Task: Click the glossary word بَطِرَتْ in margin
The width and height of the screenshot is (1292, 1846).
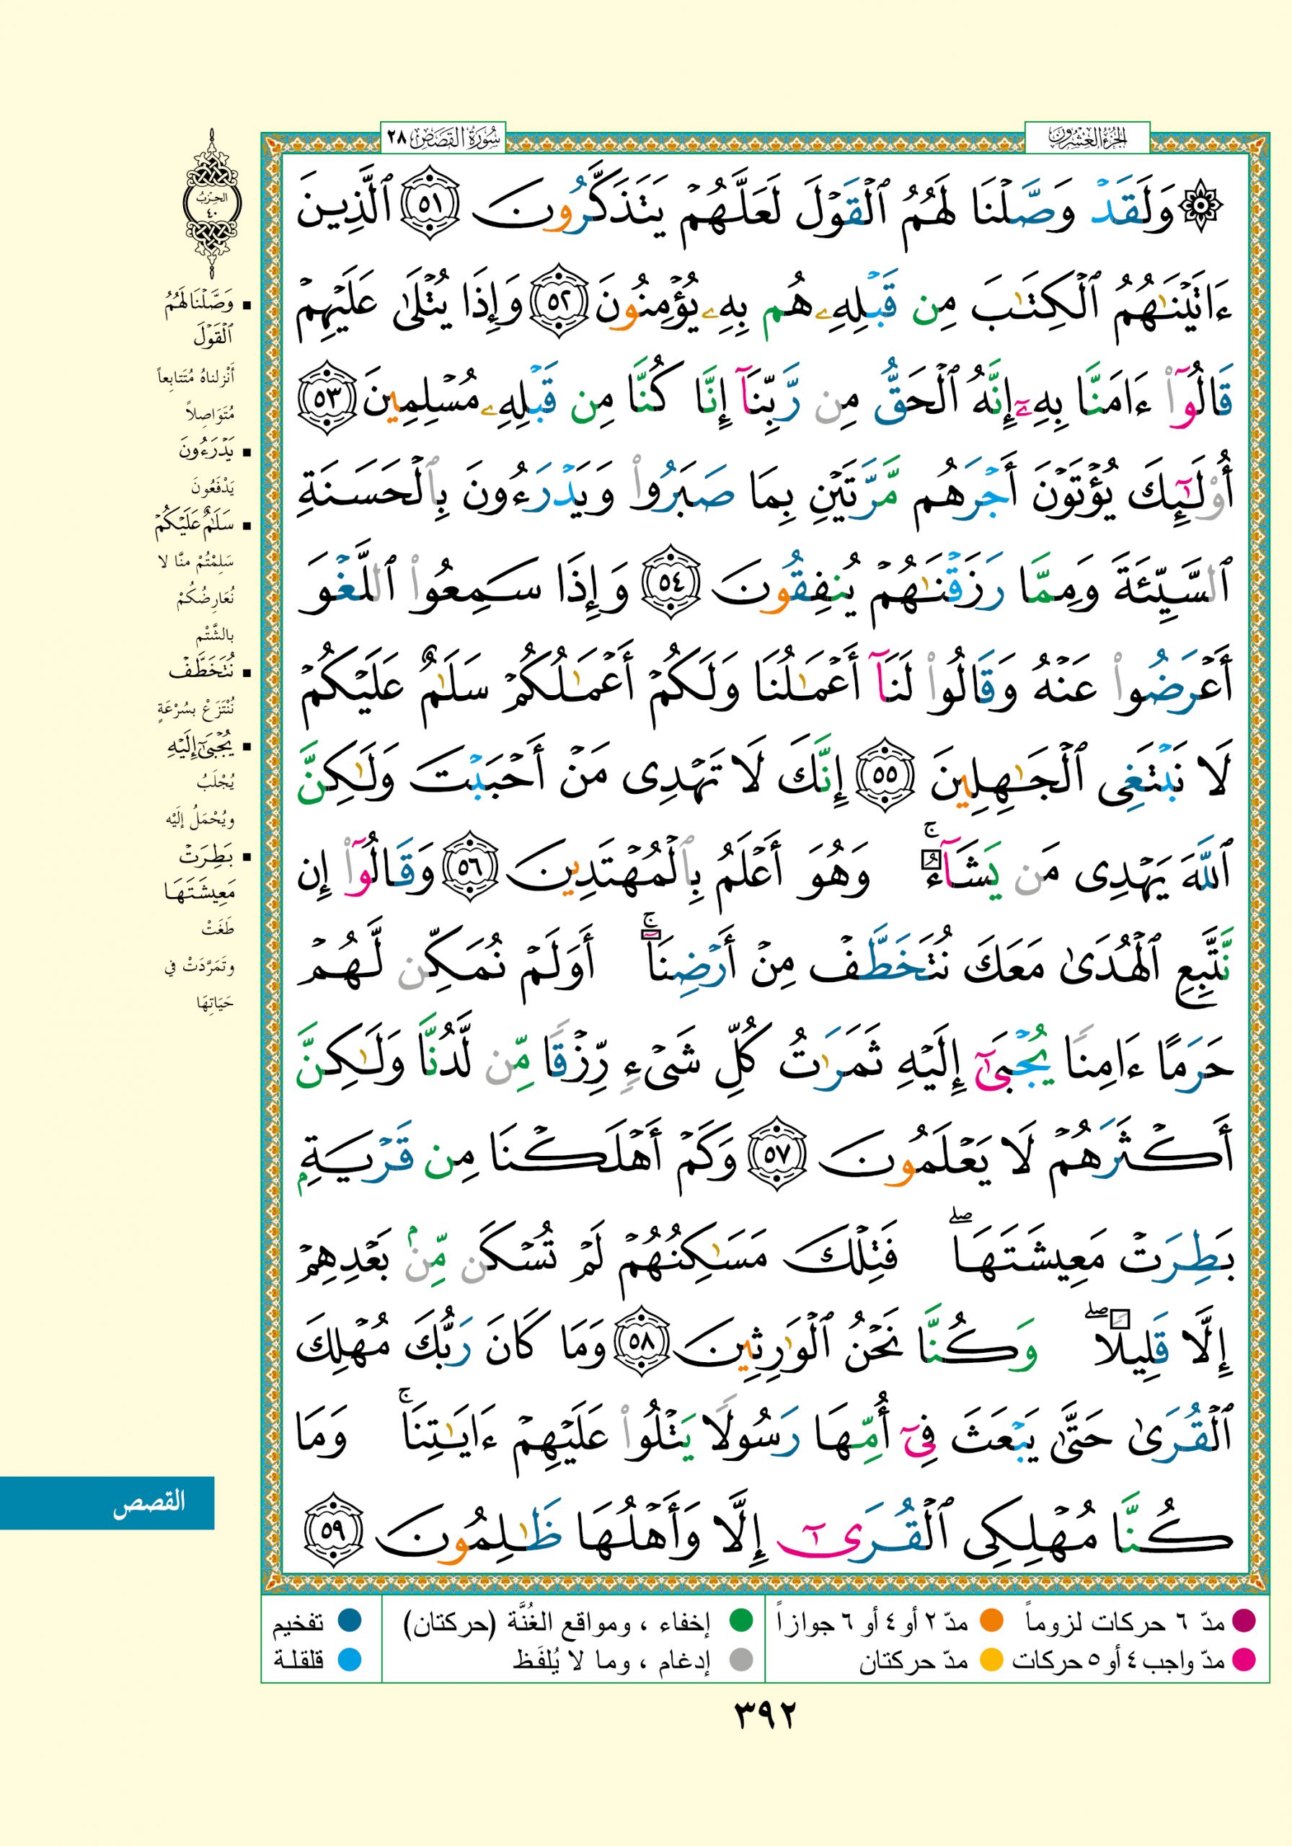Action: [x=205, y=857]
